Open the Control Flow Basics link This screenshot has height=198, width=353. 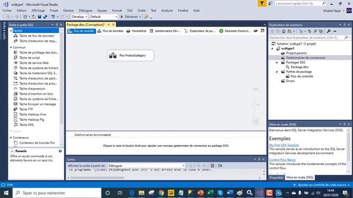pos(282,160)
